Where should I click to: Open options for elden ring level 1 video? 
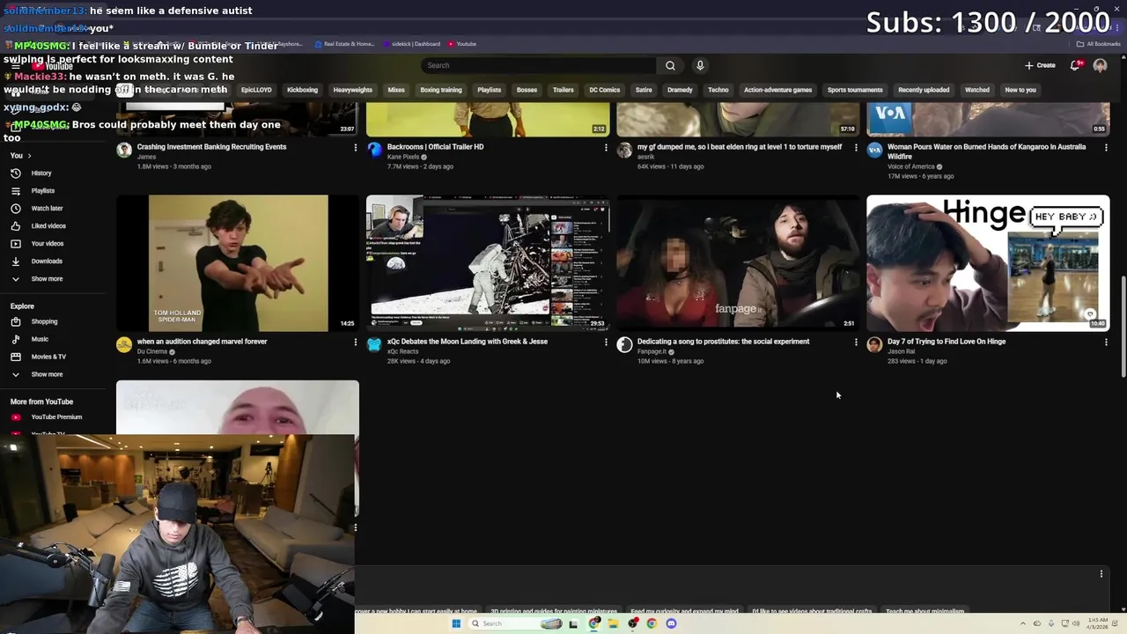[x=856, y=148]
